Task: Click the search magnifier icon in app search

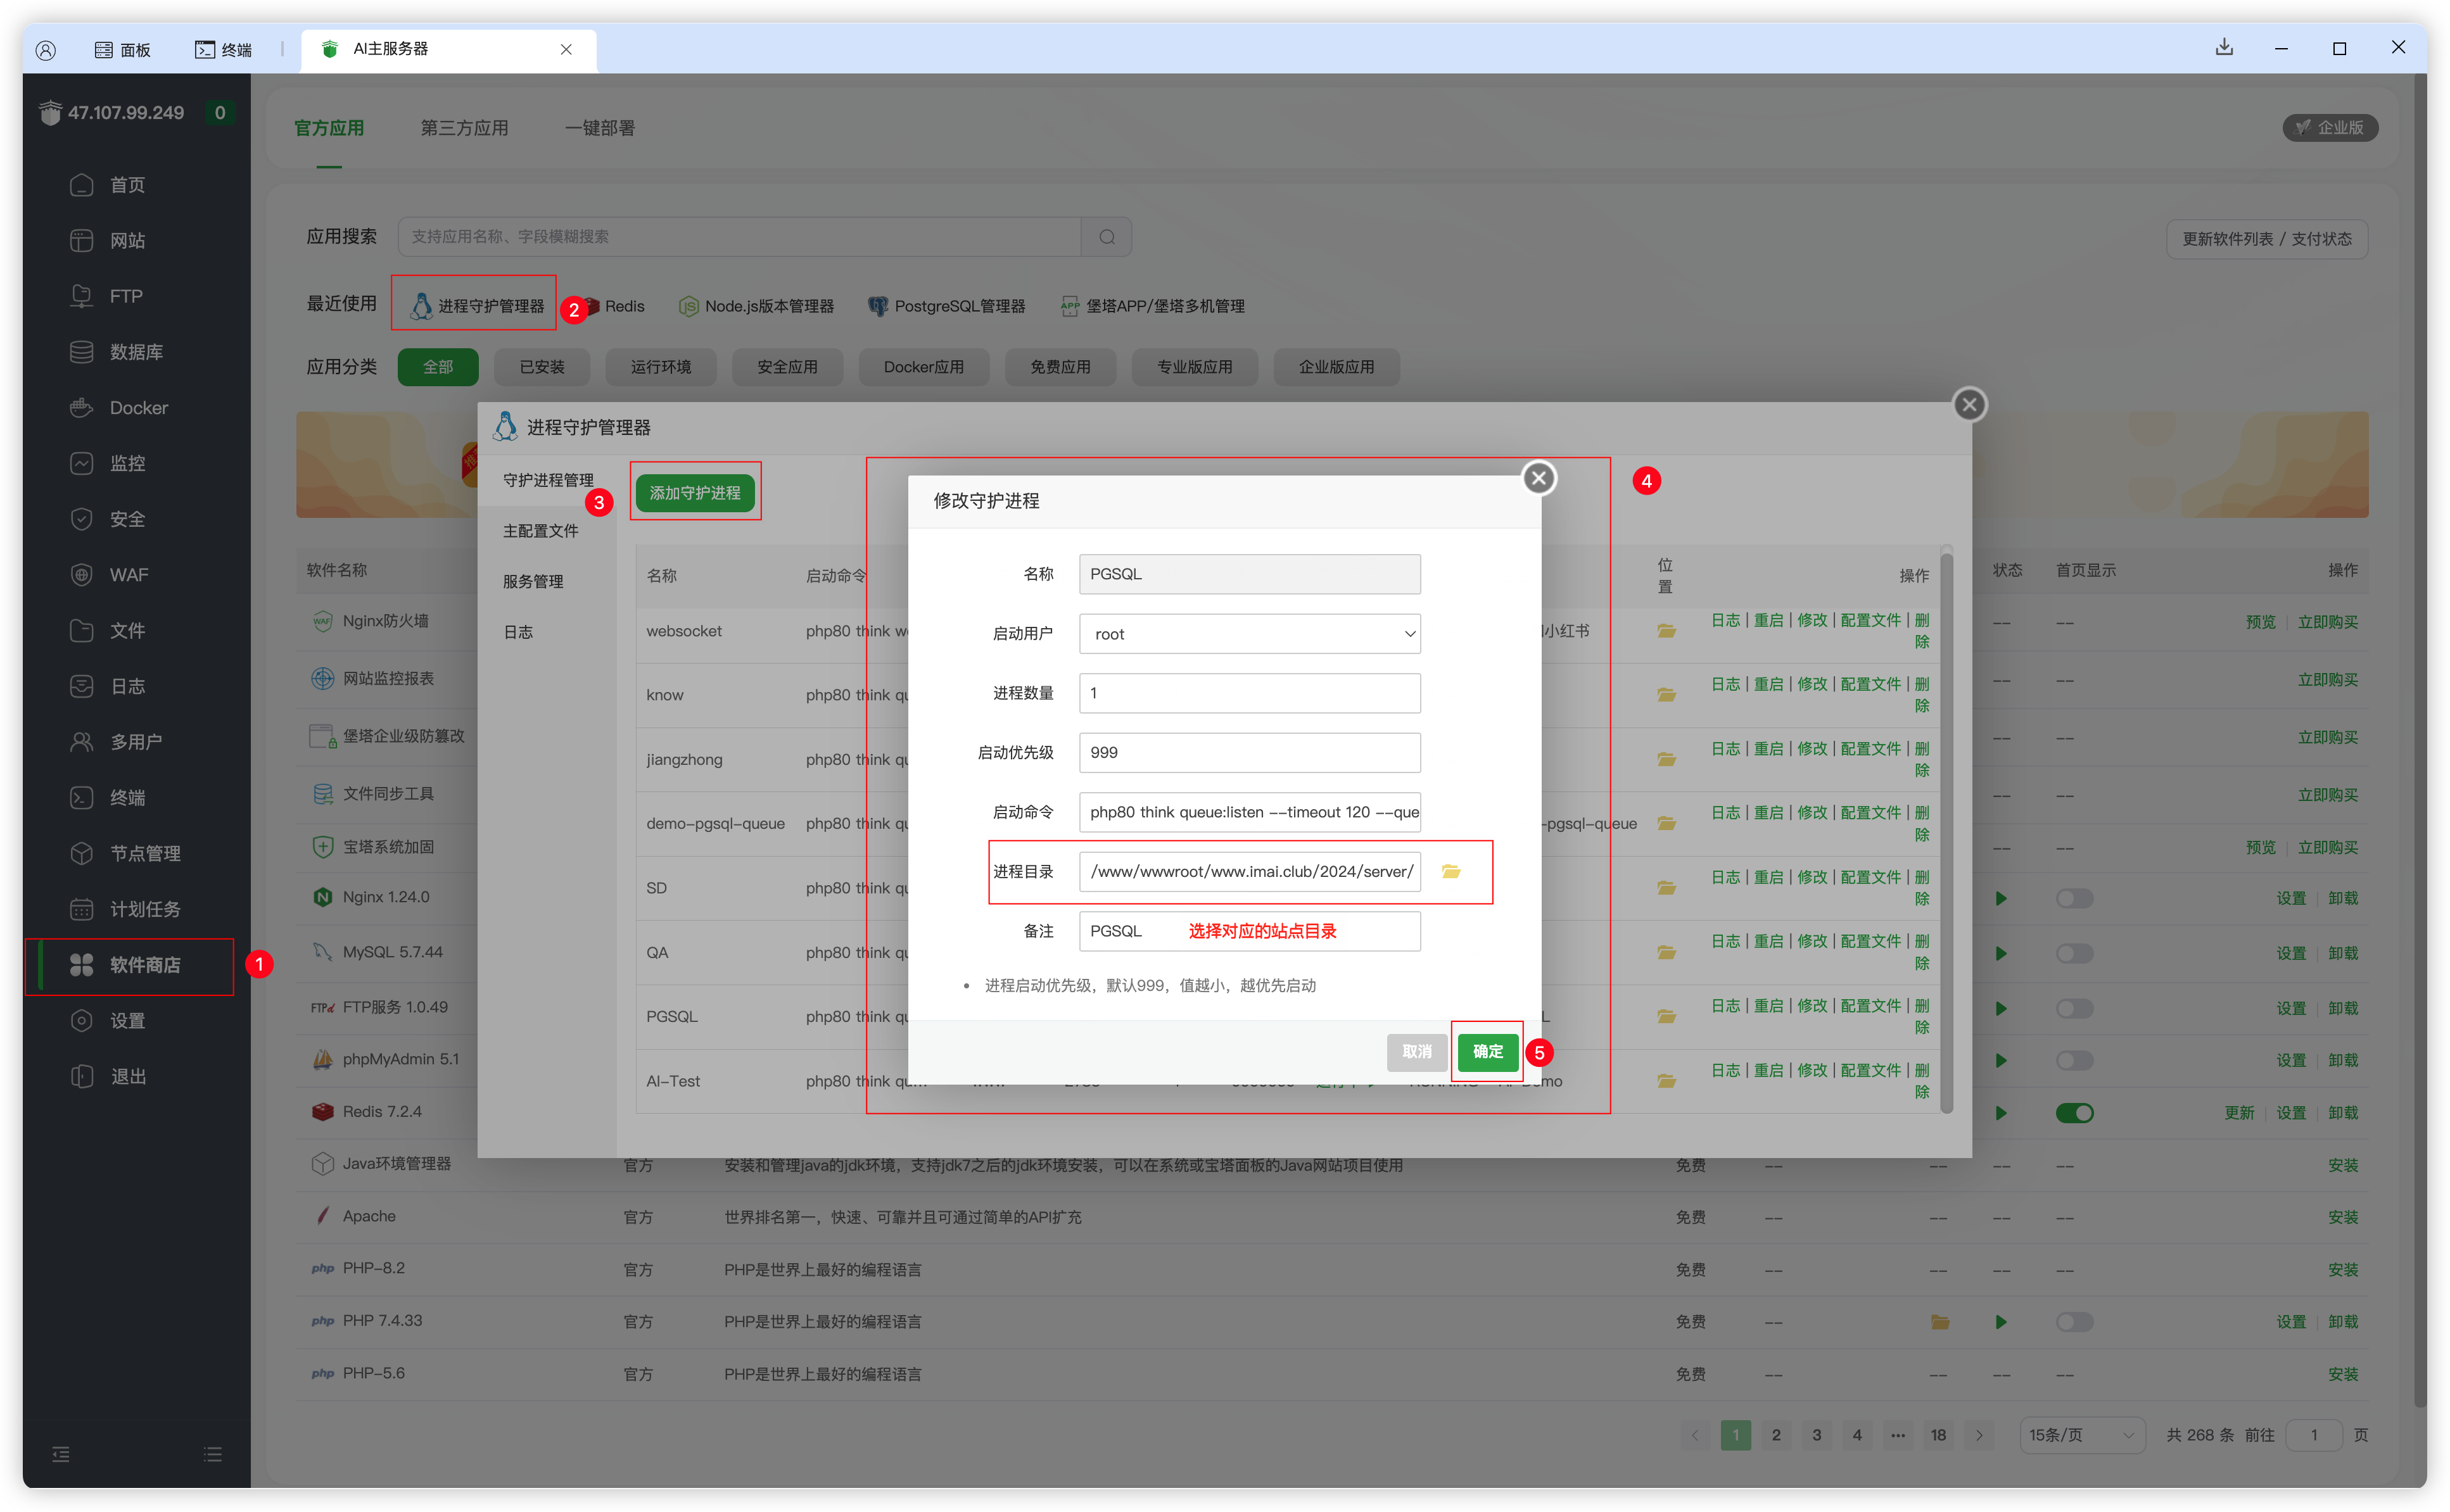Action: tap(1107, 237)
